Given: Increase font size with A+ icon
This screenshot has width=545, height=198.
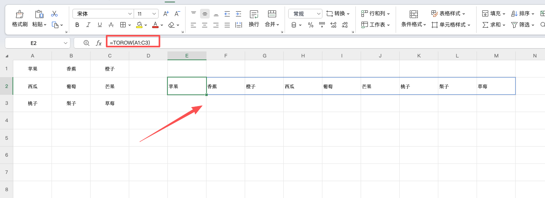Looking at the screenshot, I should point(166,14).
